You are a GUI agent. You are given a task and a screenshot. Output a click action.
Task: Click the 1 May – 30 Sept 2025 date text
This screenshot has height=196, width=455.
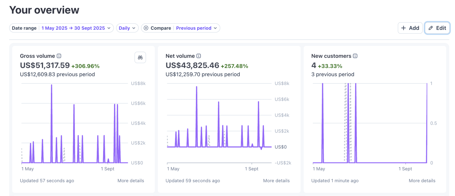click(73, 28)
